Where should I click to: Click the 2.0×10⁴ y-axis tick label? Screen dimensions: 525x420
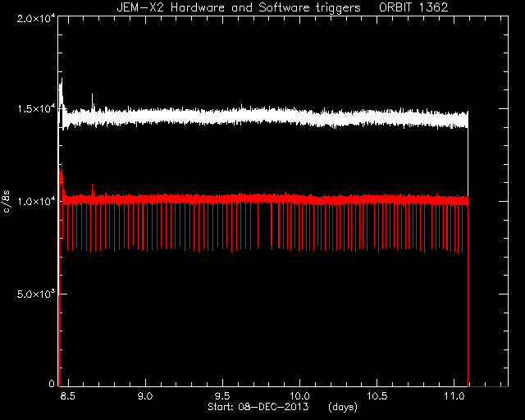[x=36, y=18]
